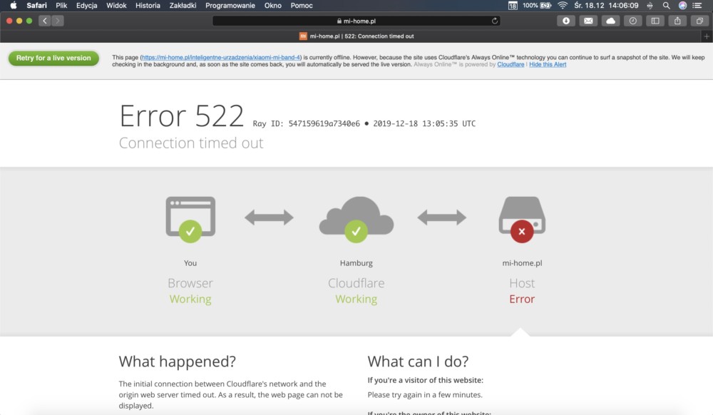Click the padlock in the address bar
Image resolution: width=713 pixels, height=415 pixels.
click(339, 21)
